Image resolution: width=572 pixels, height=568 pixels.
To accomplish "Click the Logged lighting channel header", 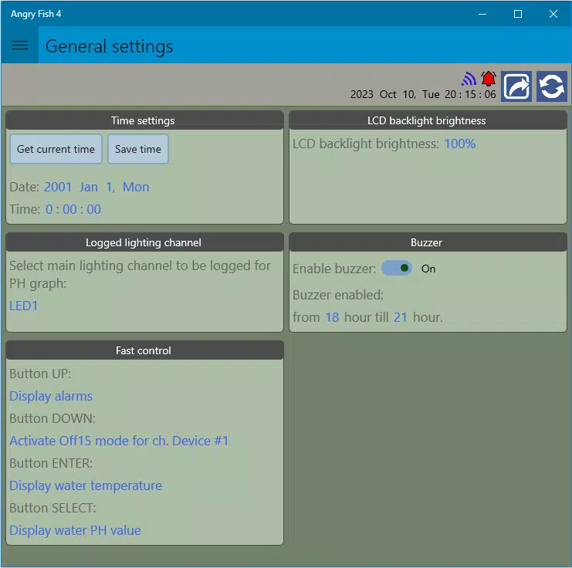I will [x=144, y=242].
